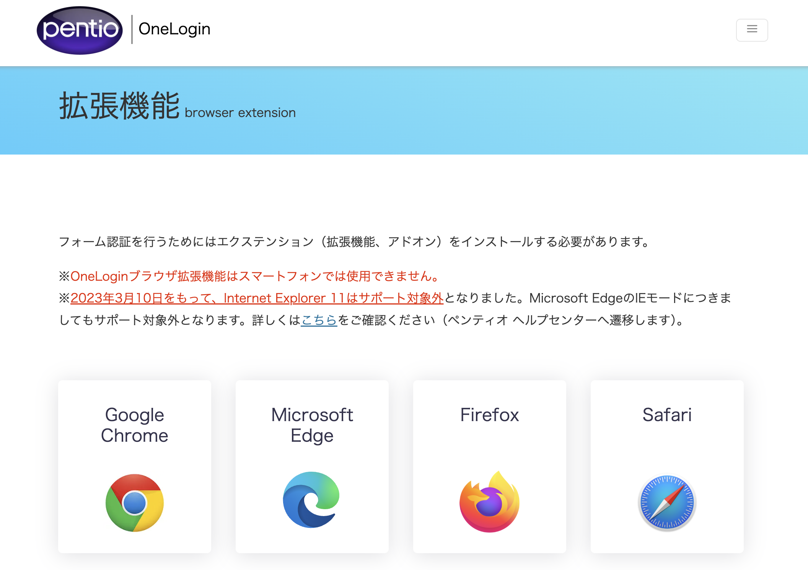Select the Firefox card title
The height and width of the screenshot is (570, 808).
tap(489, 415)
